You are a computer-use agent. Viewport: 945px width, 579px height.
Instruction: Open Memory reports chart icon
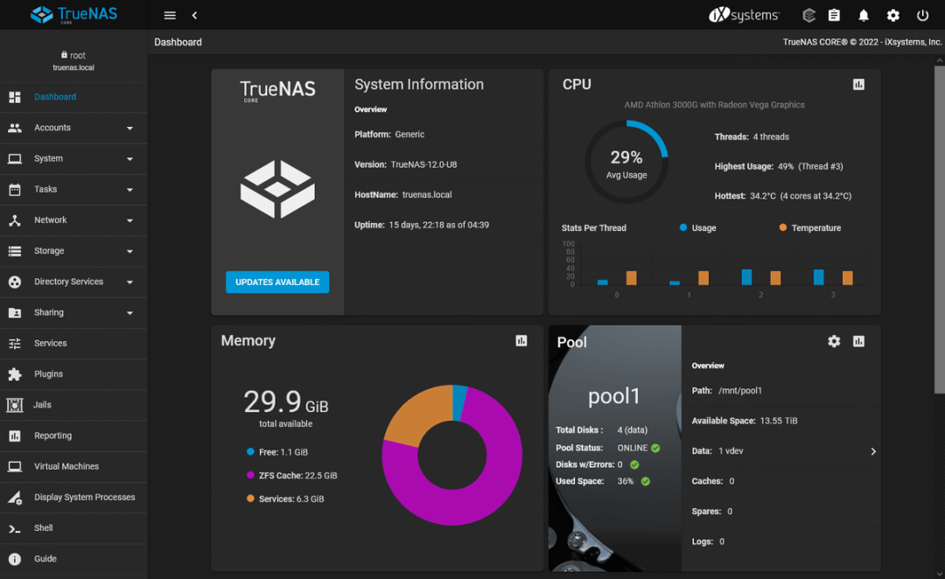pos(521,340)
